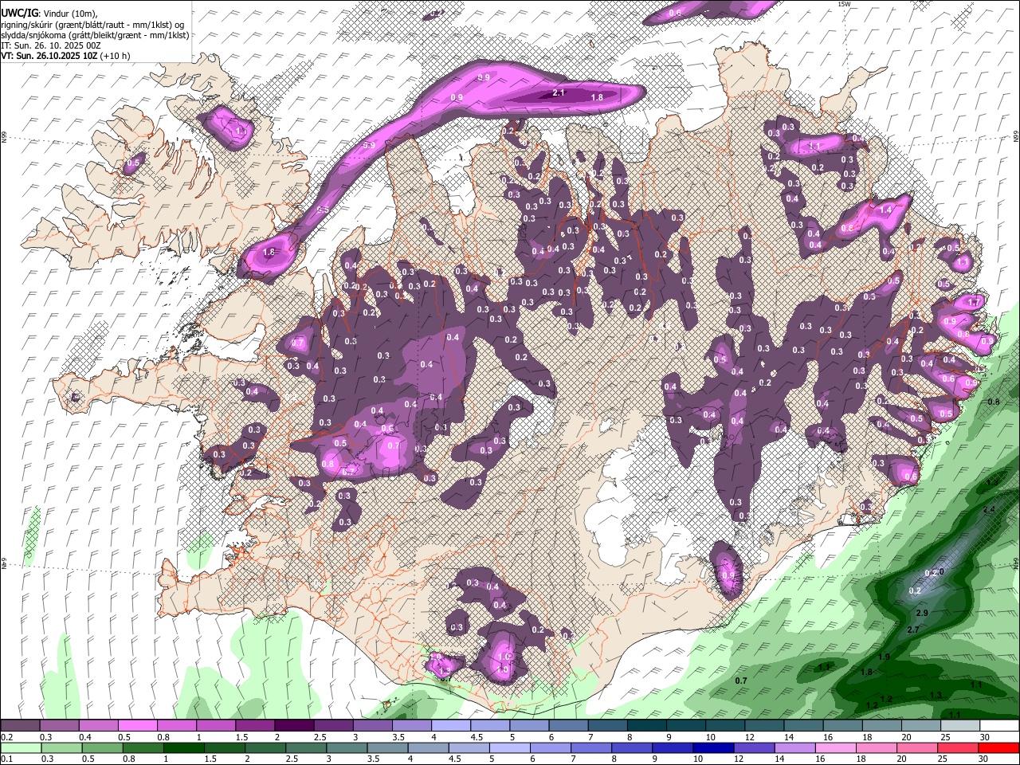Click the VT valid time line in header
This screenshot has width=1020, height=765.
click(x=65, y=56)
